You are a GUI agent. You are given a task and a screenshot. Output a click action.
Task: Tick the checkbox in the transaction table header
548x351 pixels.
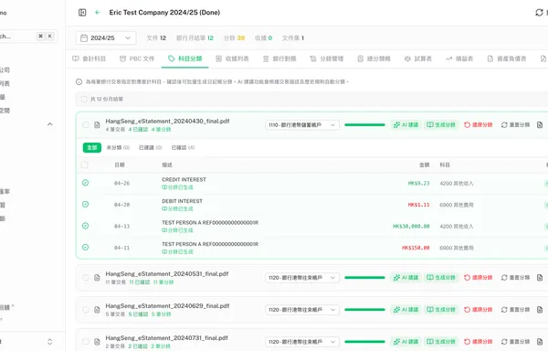pyautogui.click(x=85, y=165)
